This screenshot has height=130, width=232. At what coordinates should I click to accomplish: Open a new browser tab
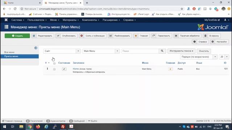tap(87, 3)
